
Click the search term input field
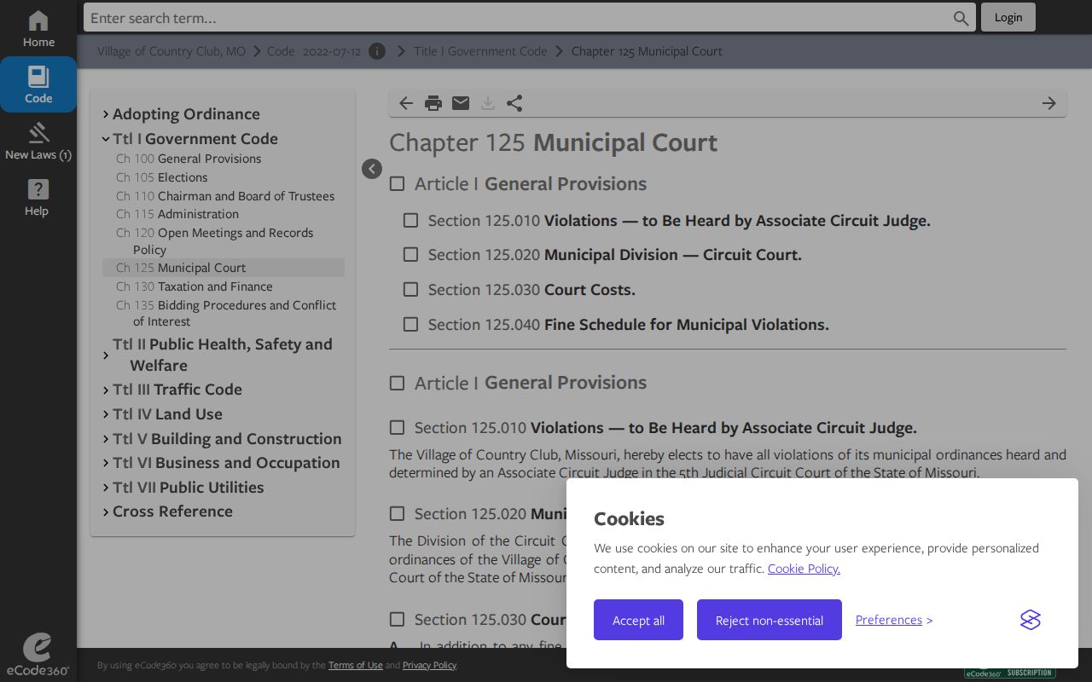(x=519, y=18)
